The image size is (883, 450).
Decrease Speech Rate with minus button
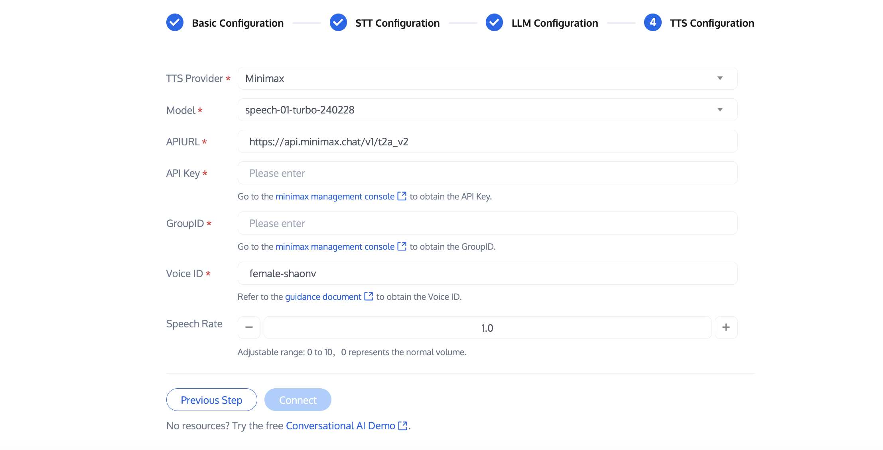point(249,327)
